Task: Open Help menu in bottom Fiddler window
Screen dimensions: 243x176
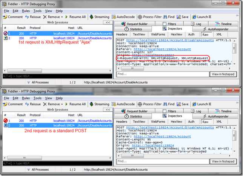Action: coord(59,98)
